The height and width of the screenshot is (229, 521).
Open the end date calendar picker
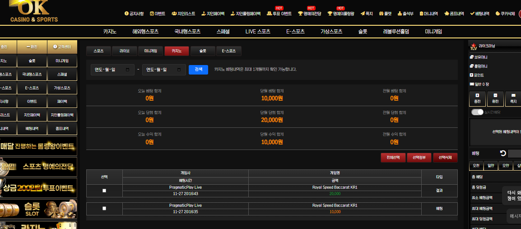click(x=179, y=70)
